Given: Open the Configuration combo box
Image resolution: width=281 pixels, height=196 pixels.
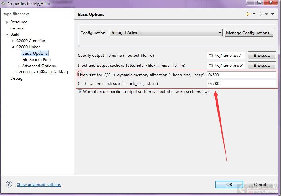Looking at the screenshot, I should [x=166, y=33].
